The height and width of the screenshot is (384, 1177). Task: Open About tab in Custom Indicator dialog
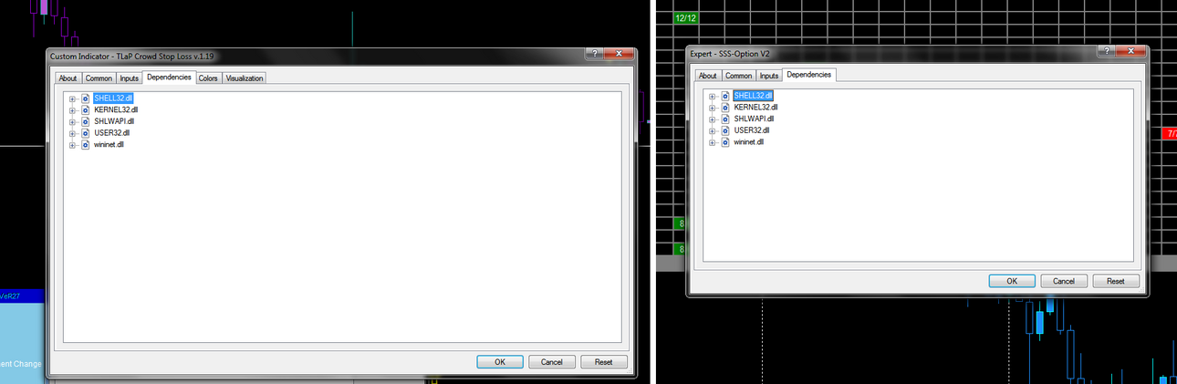(x=68, y=78)
